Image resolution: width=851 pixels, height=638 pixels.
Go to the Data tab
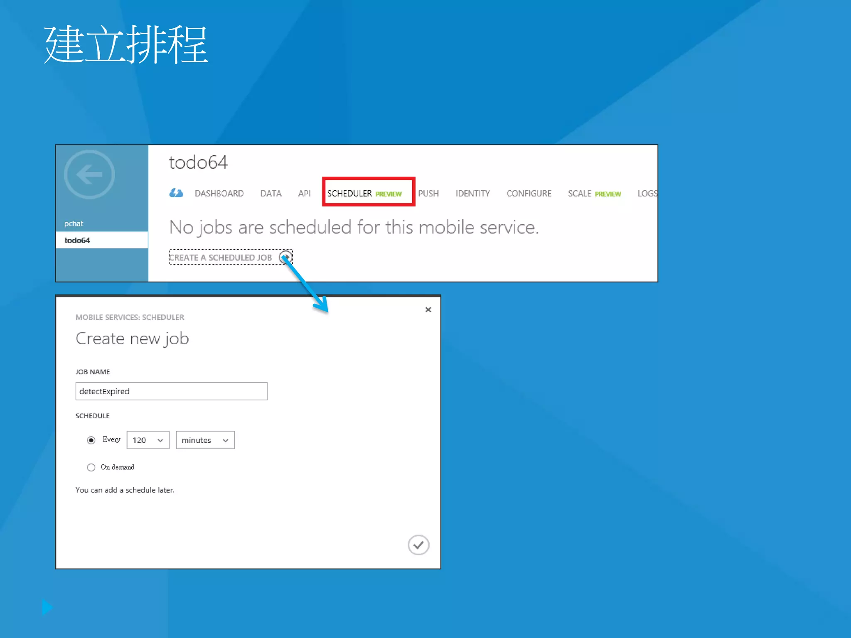(271, 194)
